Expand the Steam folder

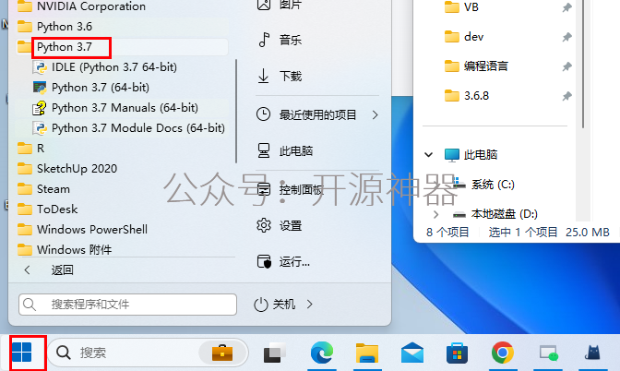[x=44, y=189]
